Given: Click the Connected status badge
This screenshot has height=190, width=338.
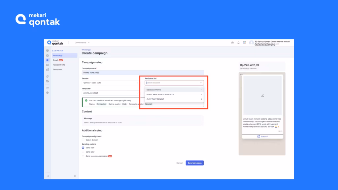Looking at the screenshot, I should tap(101, 104).
